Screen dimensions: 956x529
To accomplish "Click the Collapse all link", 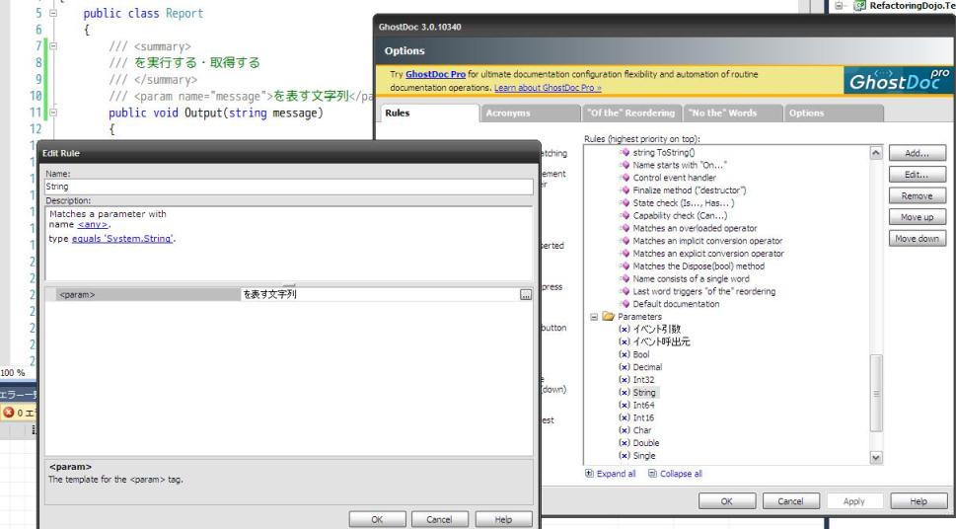I will tap(681, 474).
